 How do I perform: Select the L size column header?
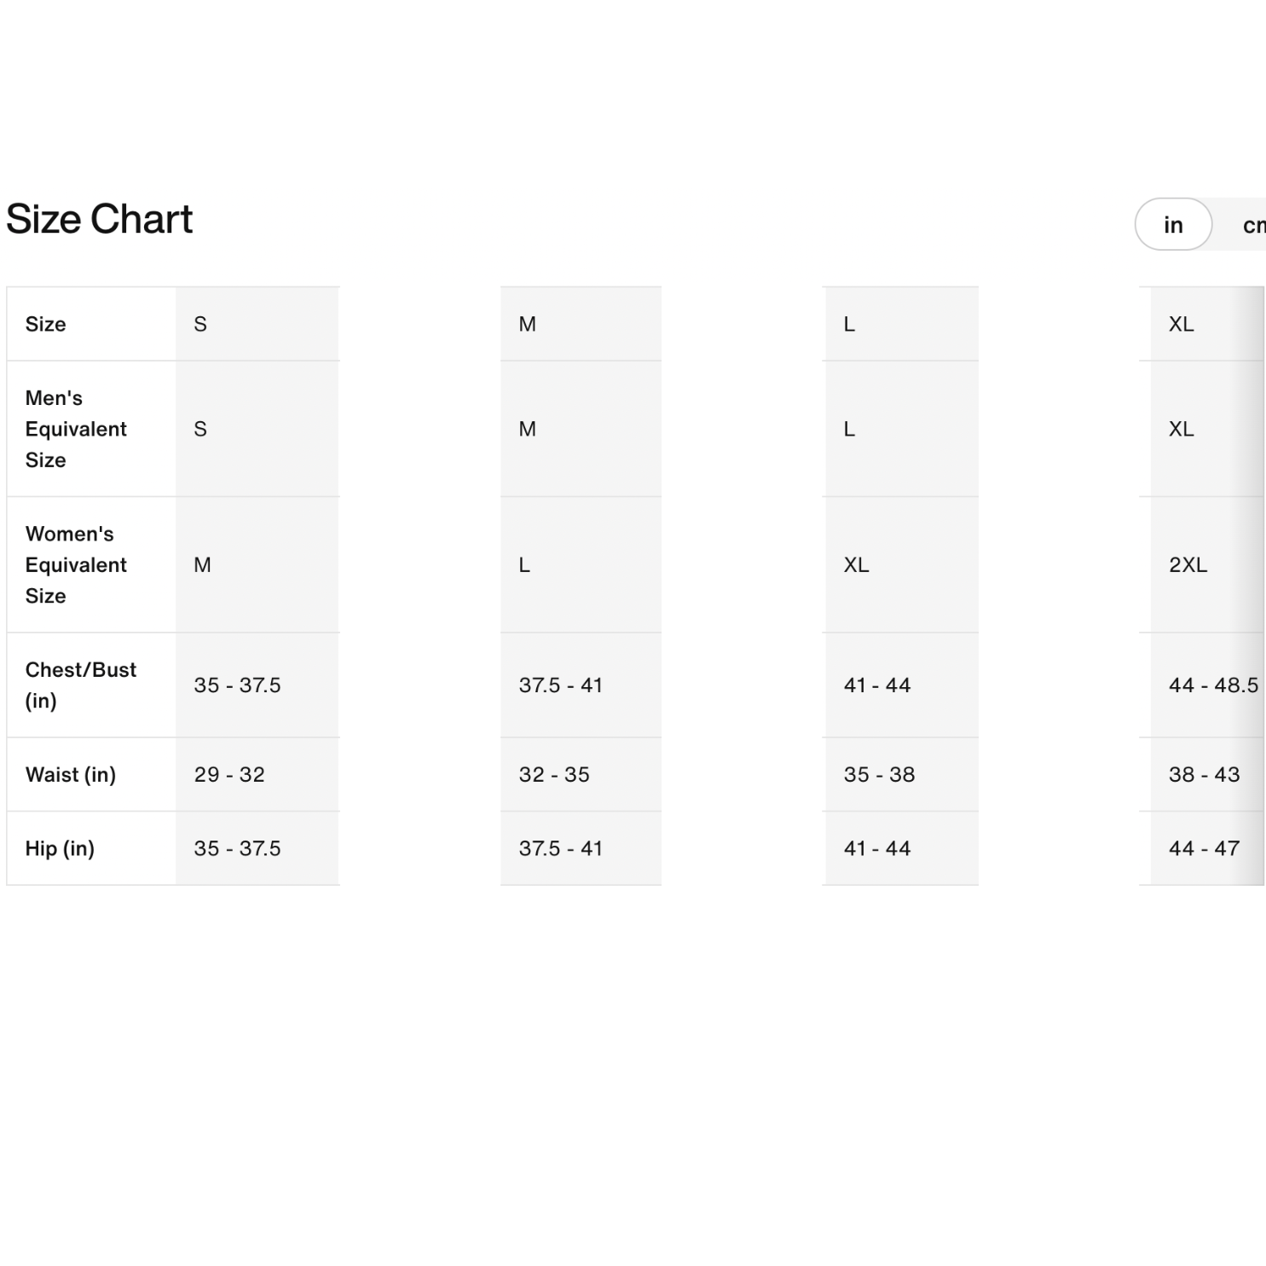click(849, 324)
